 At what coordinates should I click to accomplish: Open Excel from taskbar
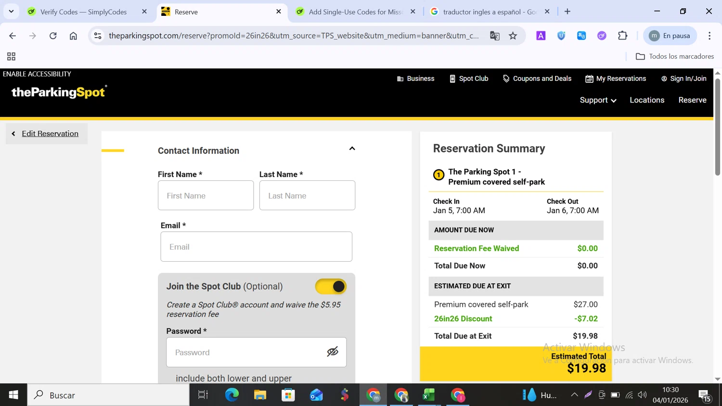[429, 395]
